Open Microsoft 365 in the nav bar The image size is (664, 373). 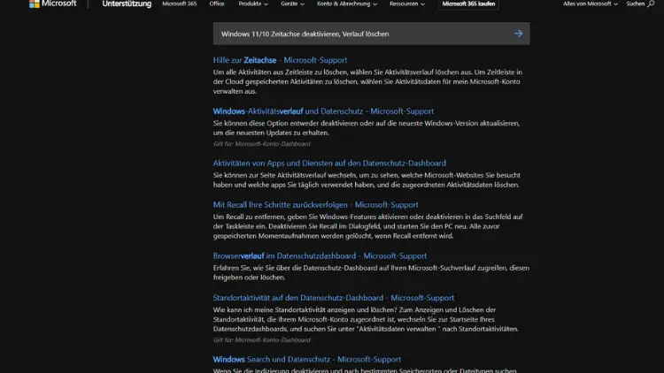tap(179, 4)
